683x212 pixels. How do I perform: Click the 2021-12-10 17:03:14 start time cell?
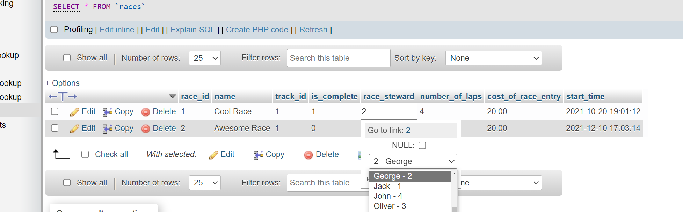pos(603,128)
